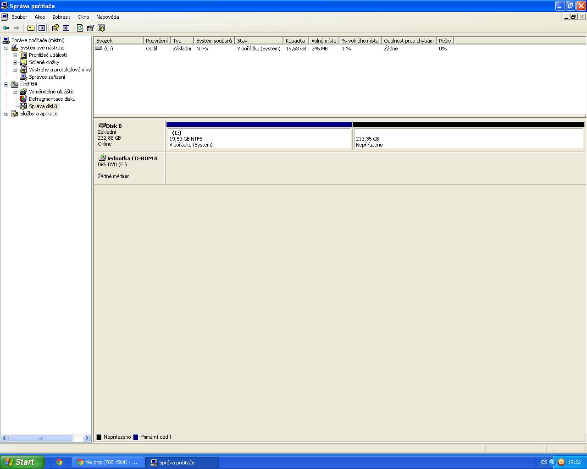The image size is (587, 469).
Task: Click the V pořádku (Systém) status cell
Action: (x=259, y=49)
